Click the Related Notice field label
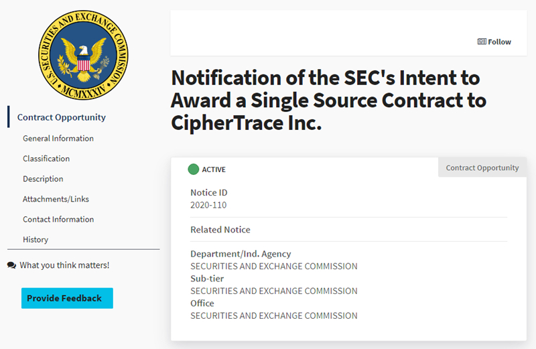536x349 pixels. (x=220, y=230)
